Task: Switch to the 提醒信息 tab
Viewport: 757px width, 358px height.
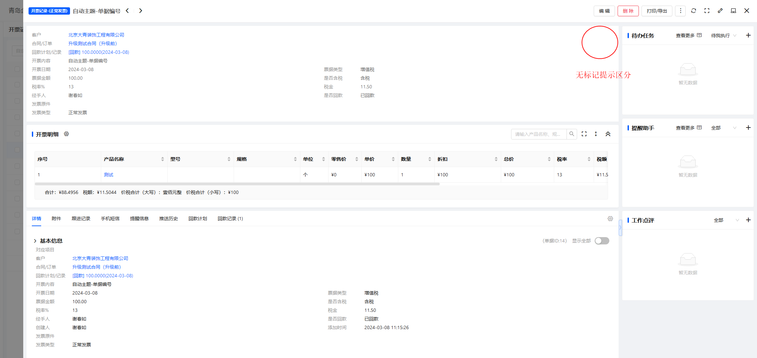Action: pyautogui.click(x=139, y=219)
